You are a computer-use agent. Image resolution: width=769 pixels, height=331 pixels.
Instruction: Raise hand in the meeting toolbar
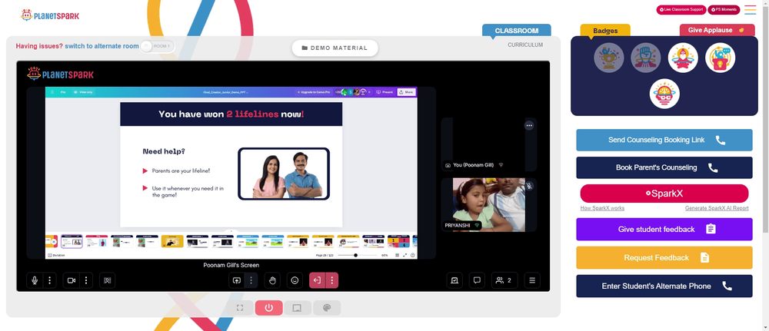[x=273, y=280]
